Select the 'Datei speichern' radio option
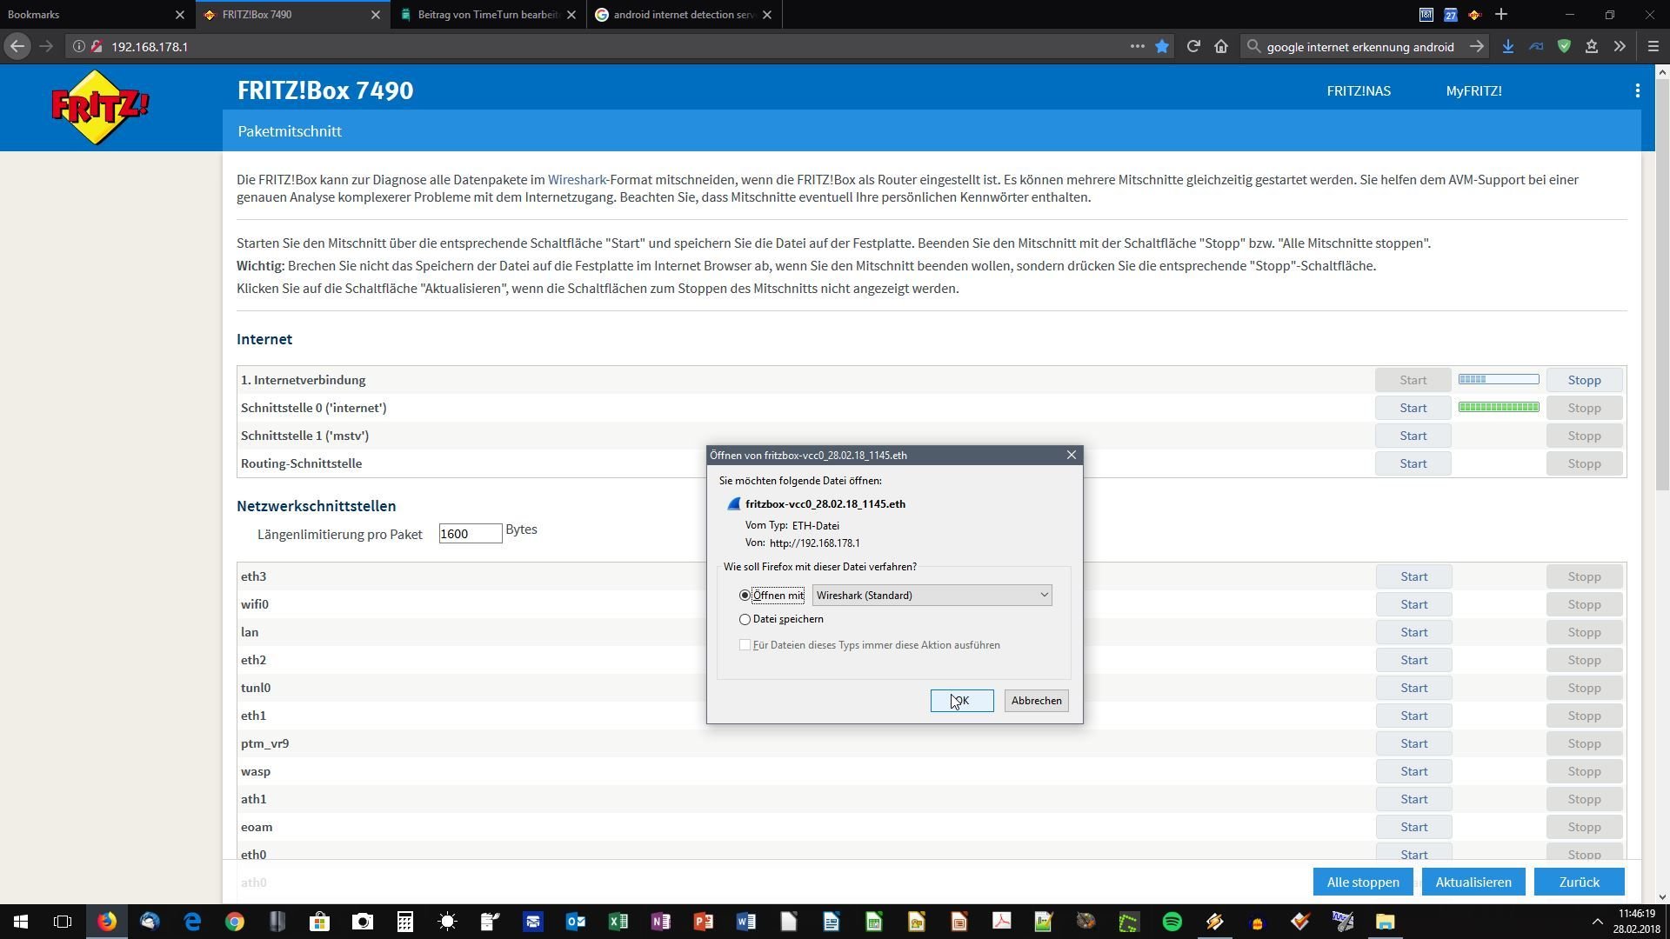 pyautogui.click(x=745, y=619)
